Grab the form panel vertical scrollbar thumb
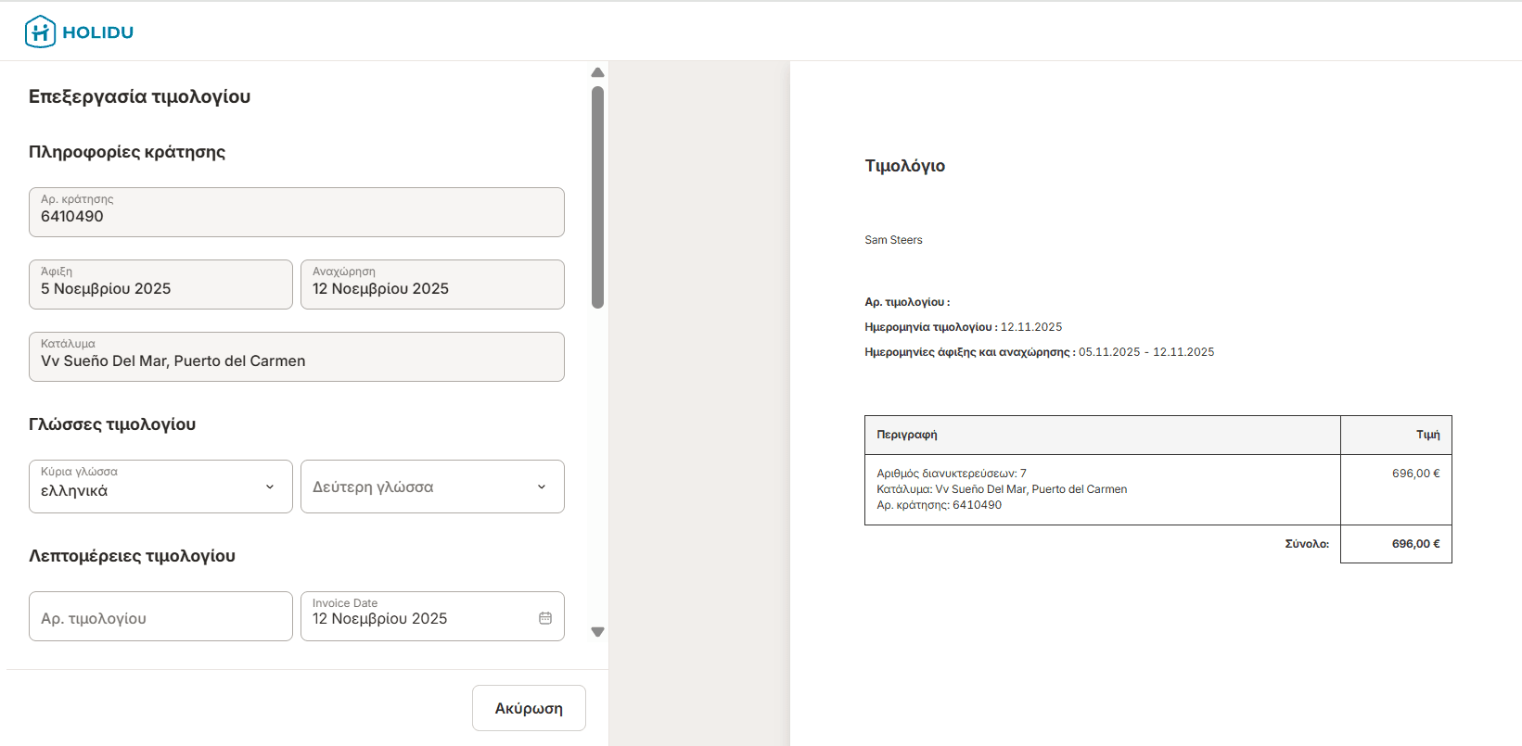This screenshot has width=1522, height=746. (597, 196)
